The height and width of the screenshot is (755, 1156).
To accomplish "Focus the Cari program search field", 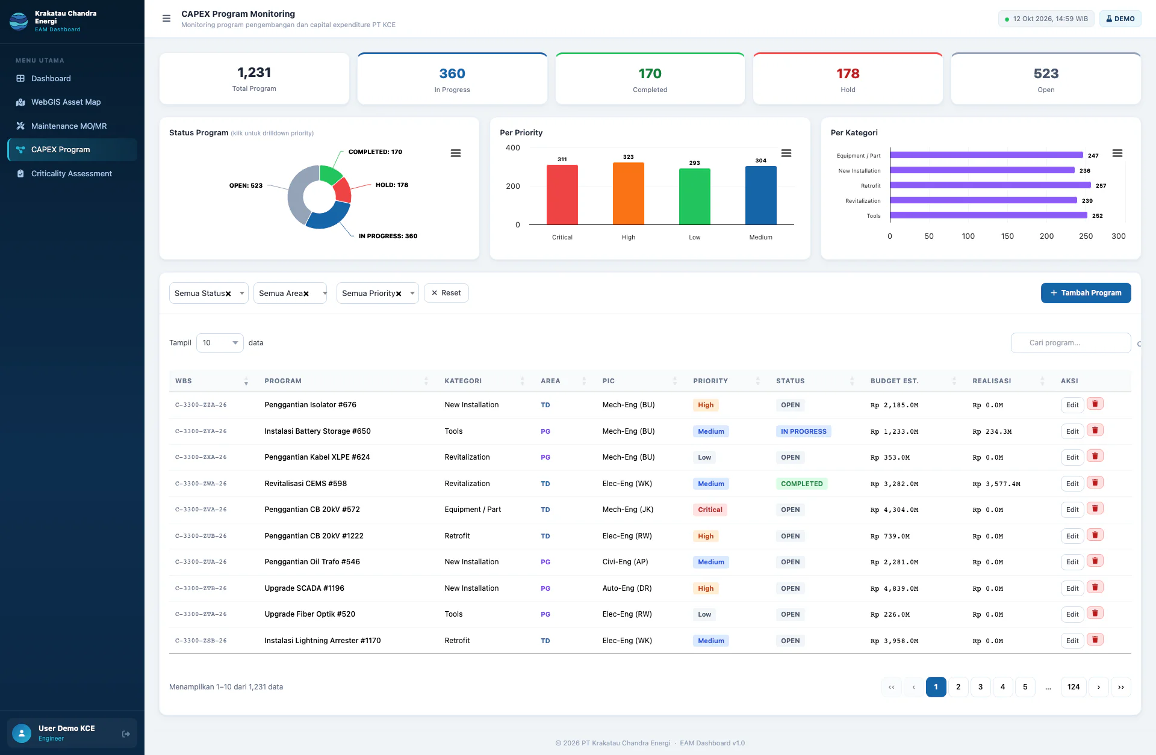I will (x=1071, y=343).
